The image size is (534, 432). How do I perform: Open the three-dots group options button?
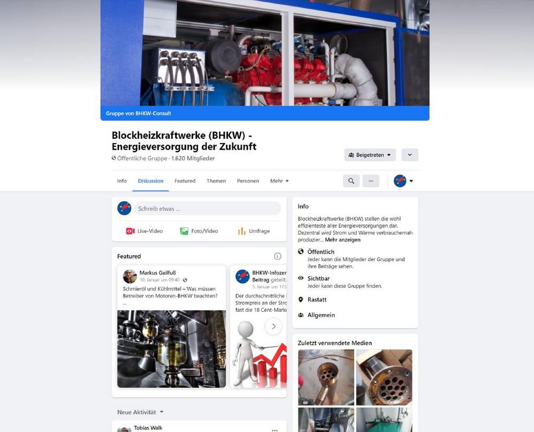[x=371, y=181]
